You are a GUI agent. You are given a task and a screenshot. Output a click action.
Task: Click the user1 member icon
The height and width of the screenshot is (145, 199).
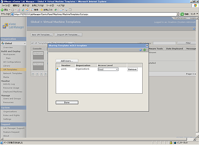pyautogui.click(x=58, y=69)
